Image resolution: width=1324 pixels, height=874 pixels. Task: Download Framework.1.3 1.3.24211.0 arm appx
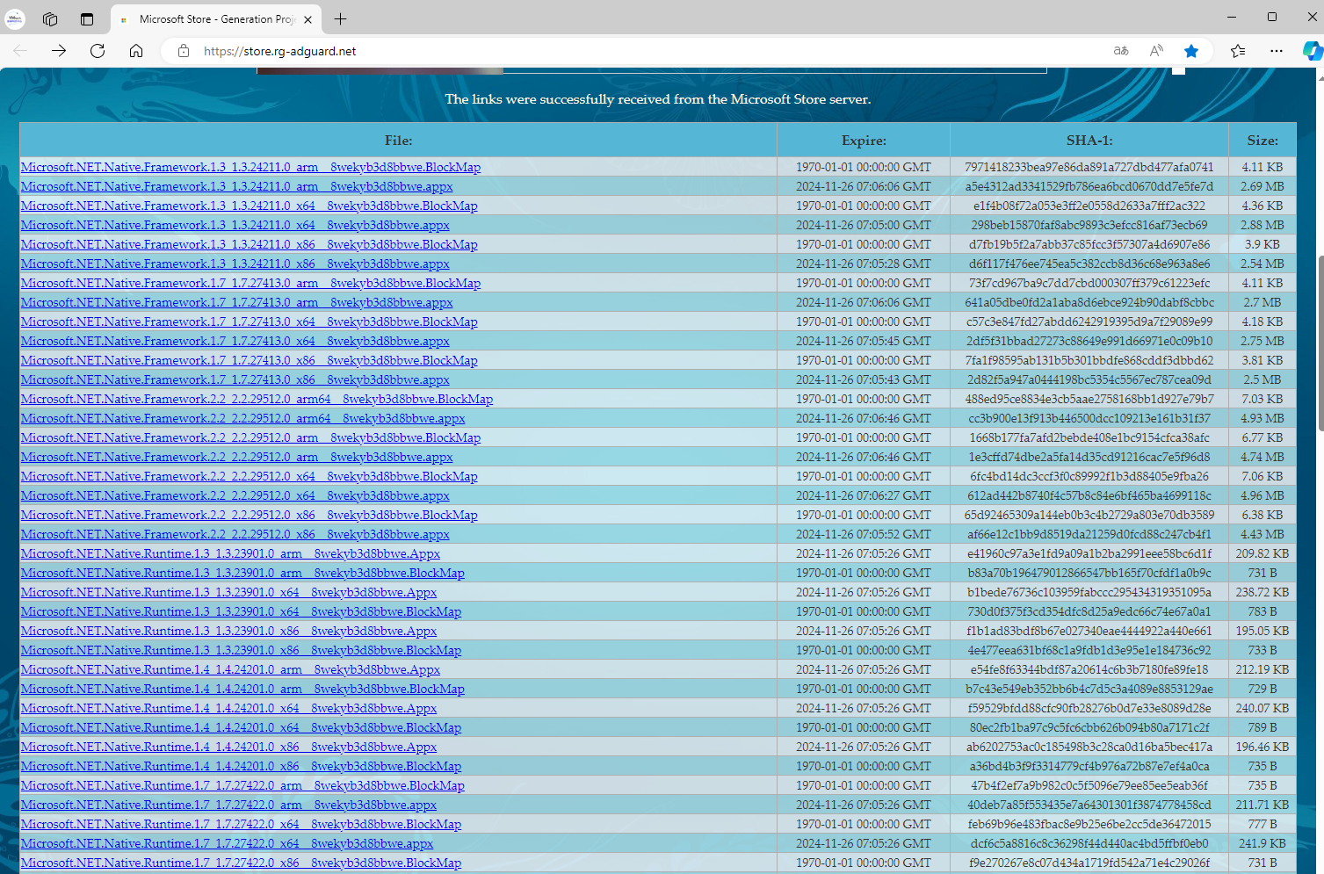click(236, 186)
